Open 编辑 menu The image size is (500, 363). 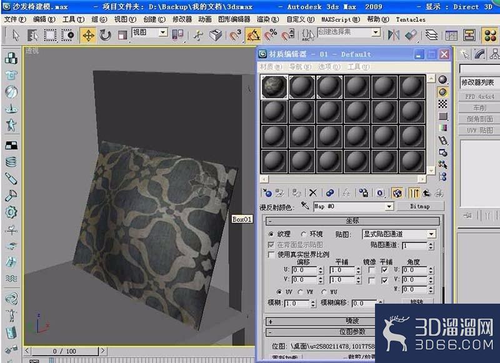pyautogui.click(x=44, y=19)
